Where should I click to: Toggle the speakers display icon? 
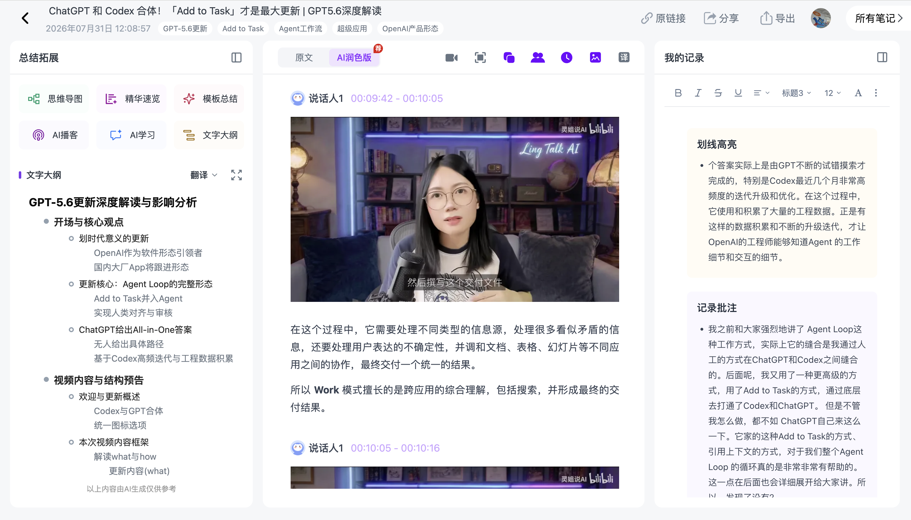click(538, 57)
